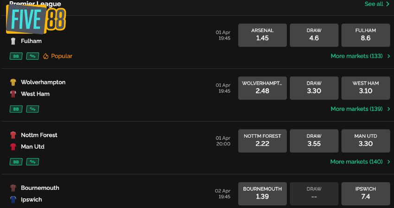Click the swap arrows icon under Man Utd

pos(32,162)
